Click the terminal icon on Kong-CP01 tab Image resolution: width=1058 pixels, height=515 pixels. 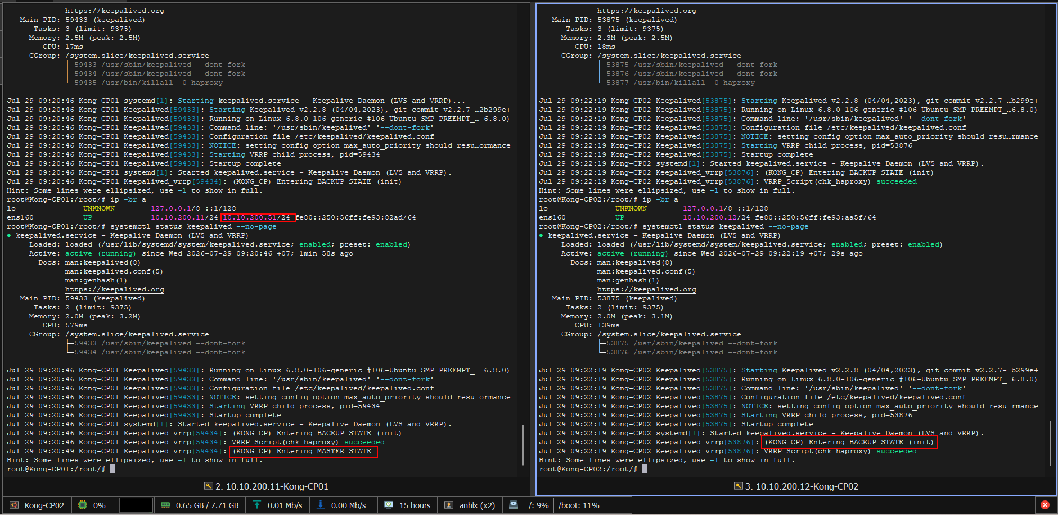(208, 486)
